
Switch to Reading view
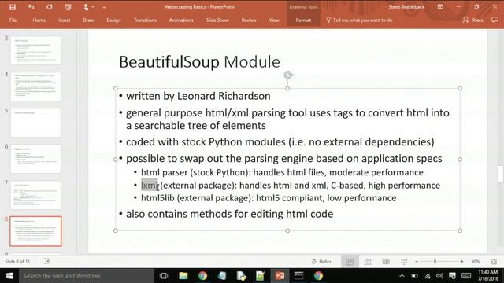pos(386,262)
